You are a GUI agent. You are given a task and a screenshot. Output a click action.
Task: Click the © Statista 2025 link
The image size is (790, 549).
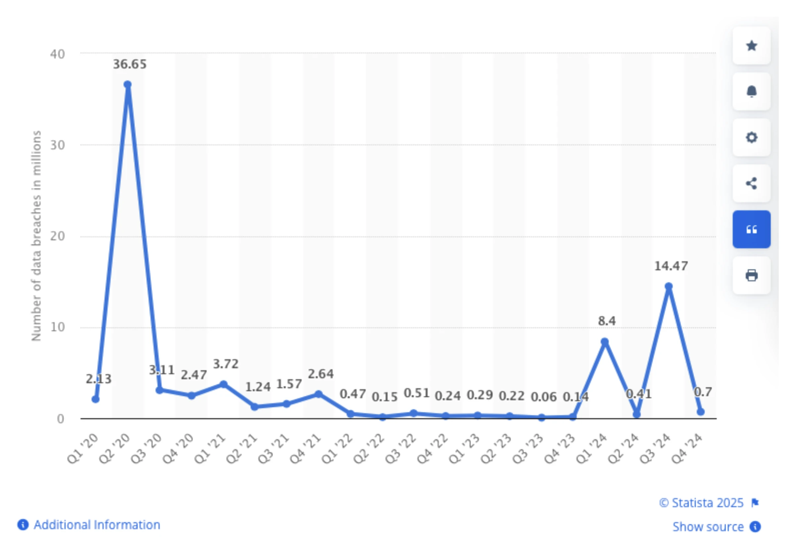701,503
